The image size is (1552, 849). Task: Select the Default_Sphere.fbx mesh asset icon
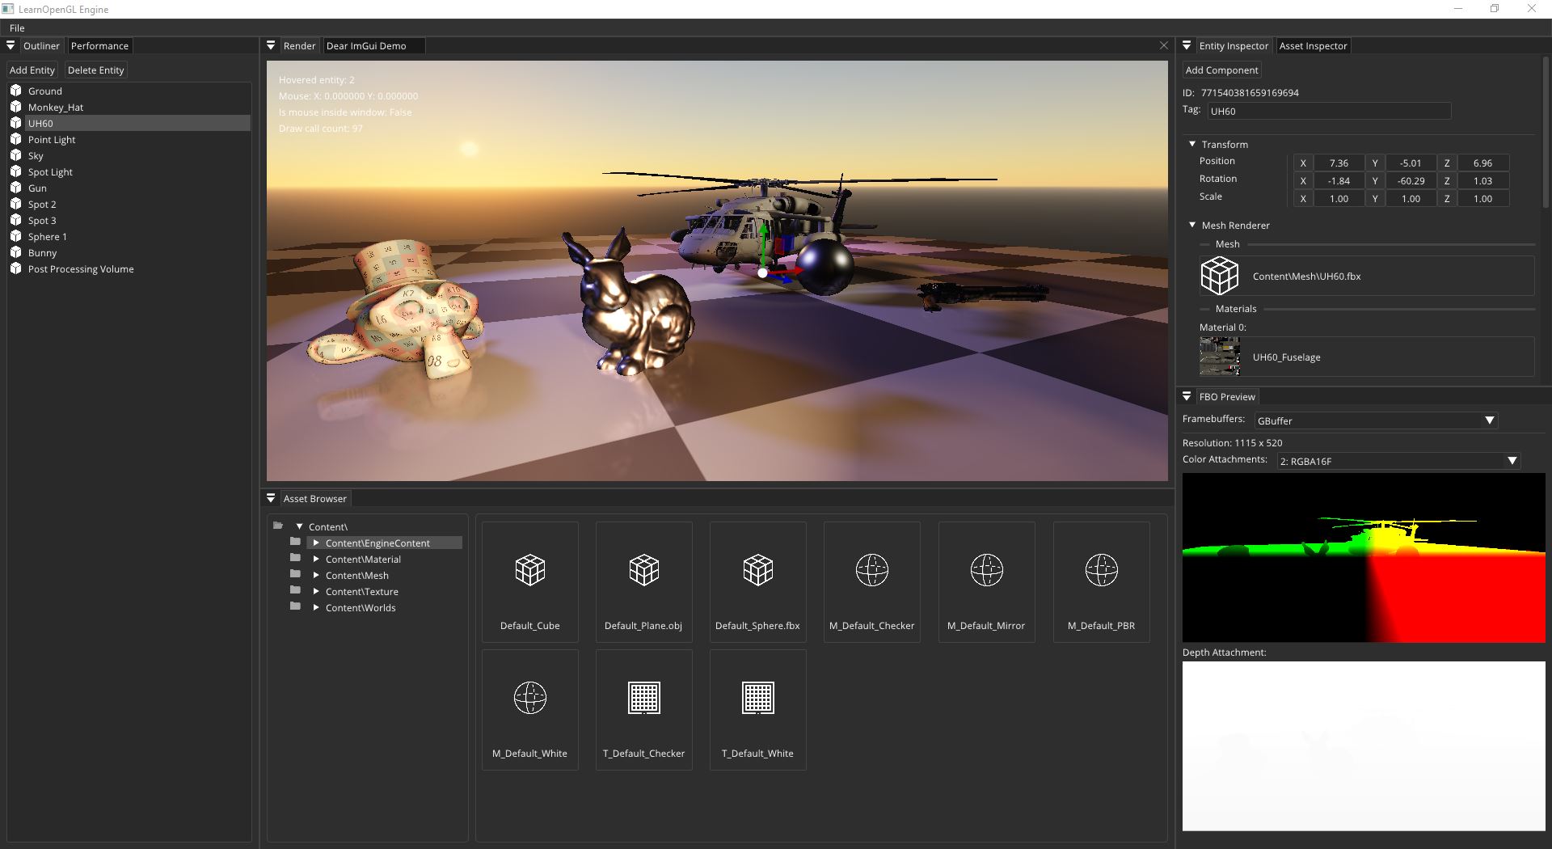coord(758,570)
